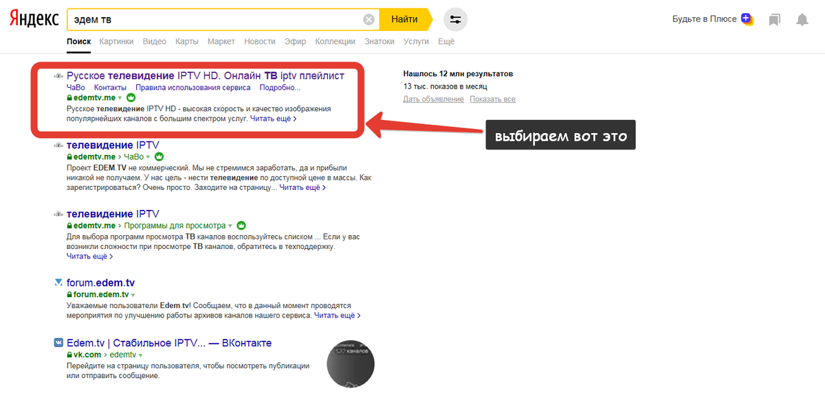Switch to the Карты tab
This screenshot has height=393, width=825.
[x=187, y=42]
